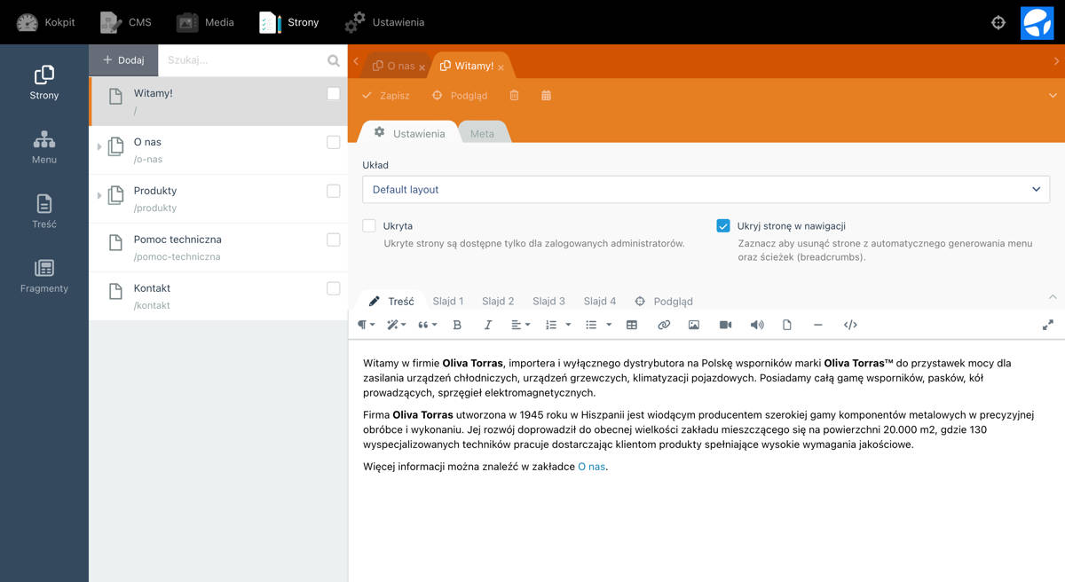Image resolution: width=1065 pixels, height=582 pixels.
Task: Open Menu in the left sidebar
Action: 44,147
